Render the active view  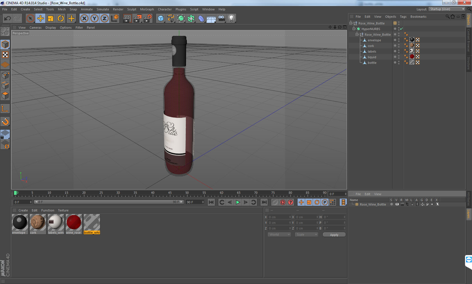coord(127,19)
